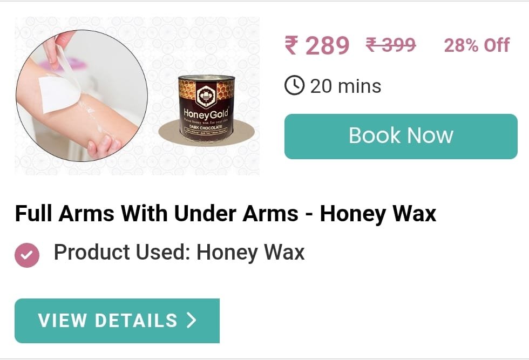Click the struck-through ₹399 original price
The height and width of the screenshot is (360, 529).
tap(391, 45)
